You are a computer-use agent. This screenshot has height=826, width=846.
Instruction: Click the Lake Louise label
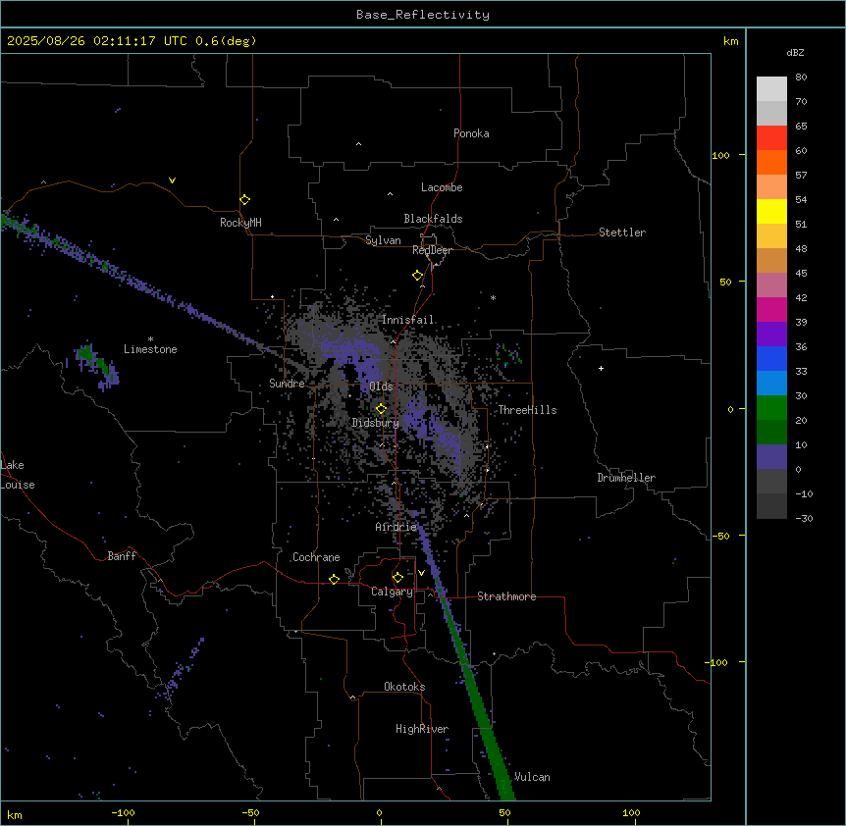(x=18, y=475)
